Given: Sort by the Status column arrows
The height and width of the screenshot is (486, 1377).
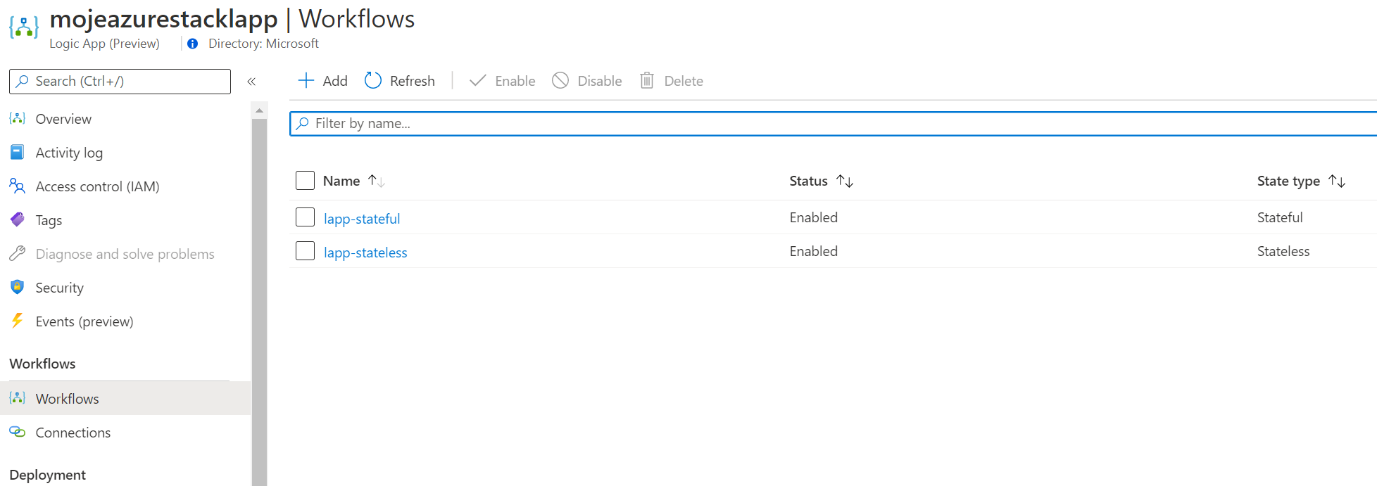Looking at the screenshot, I should click(x=845, y=181).
